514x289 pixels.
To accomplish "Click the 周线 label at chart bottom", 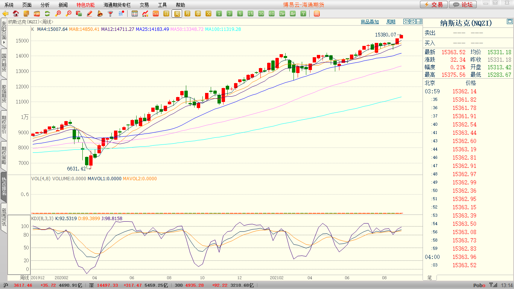I will click(24, 278).
